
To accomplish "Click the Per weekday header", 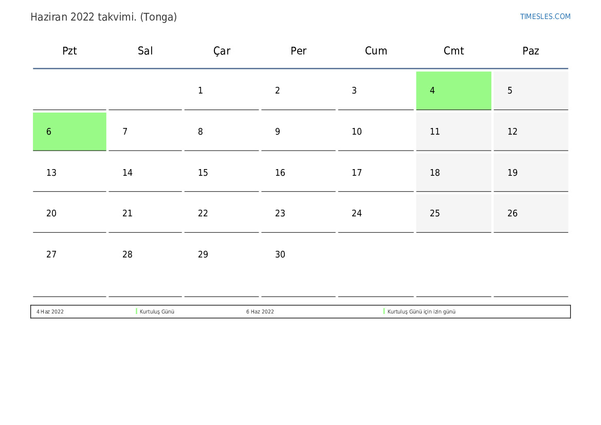I will tap(298, 50).
